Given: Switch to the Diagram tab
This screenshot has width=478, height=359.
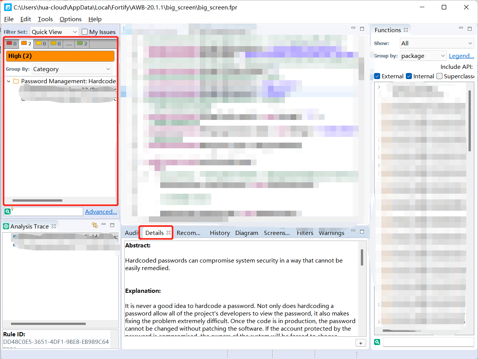Looking at the screenshot, I should tap(247, 233).
